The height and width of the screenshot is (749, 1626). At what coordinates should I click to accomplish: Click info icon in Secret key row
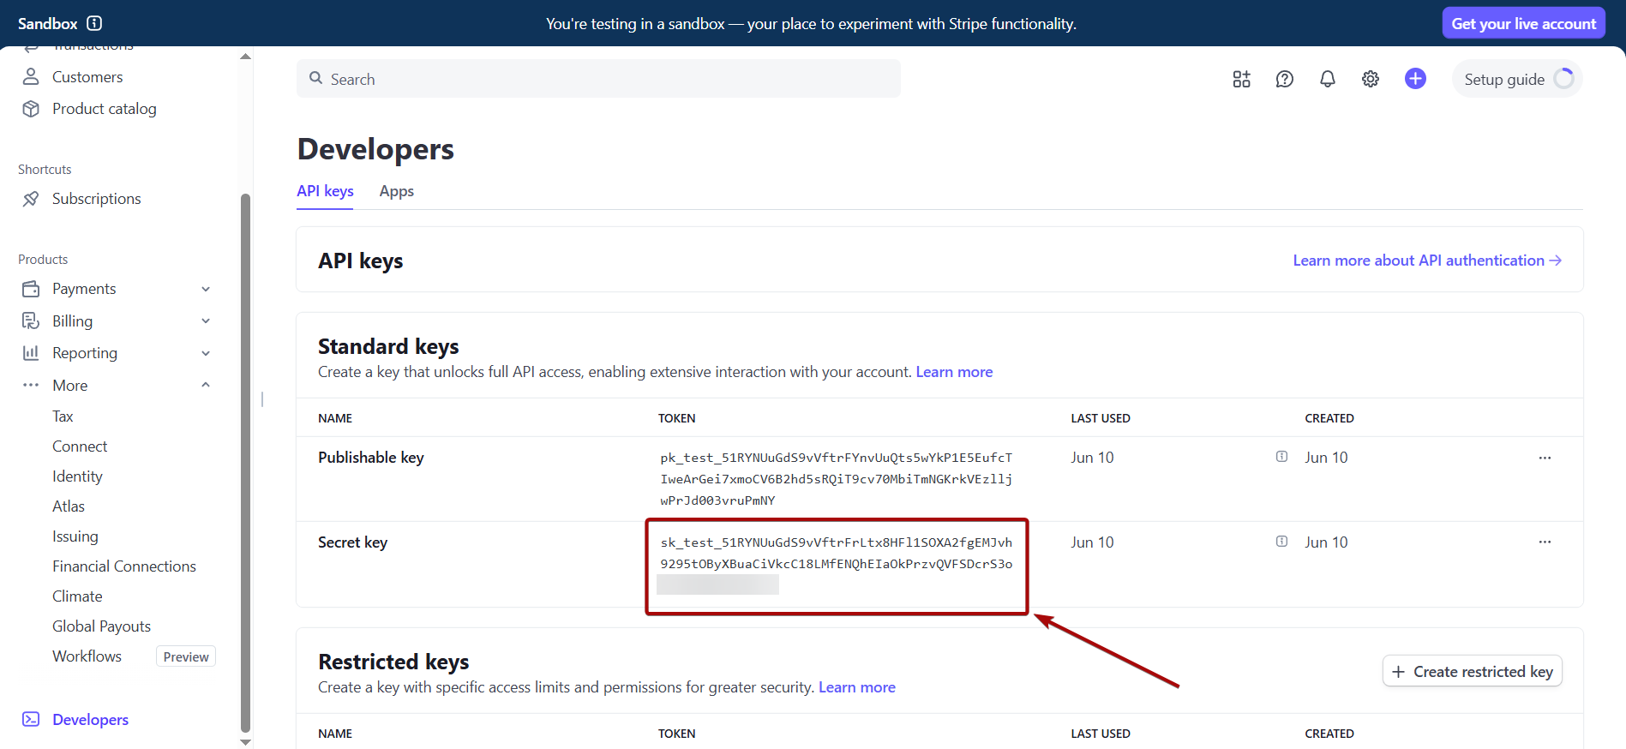coord(1281,542)
